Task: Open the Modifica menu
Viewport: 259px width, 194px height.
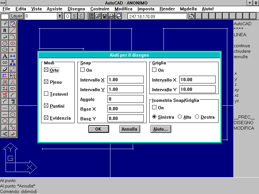Action: (123, 9)
